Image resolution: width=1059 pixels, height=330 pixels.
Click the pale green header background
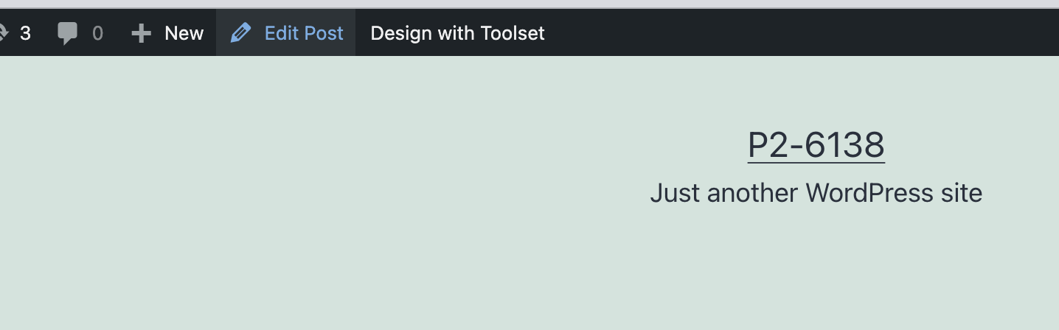(295, 192)
